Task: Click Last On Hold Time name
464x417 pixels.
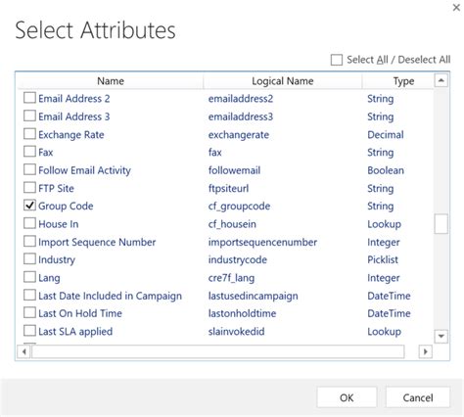Action: pyautogui.click(x=80, y=313)
